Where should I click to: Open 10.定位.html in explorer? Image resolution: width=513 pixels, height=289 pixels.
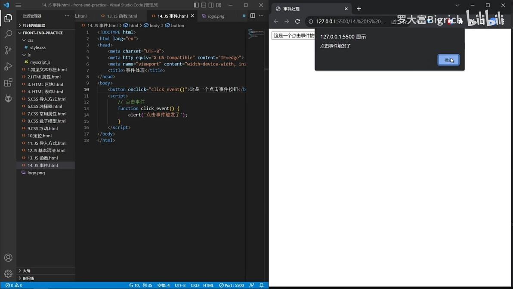point(39,136)
